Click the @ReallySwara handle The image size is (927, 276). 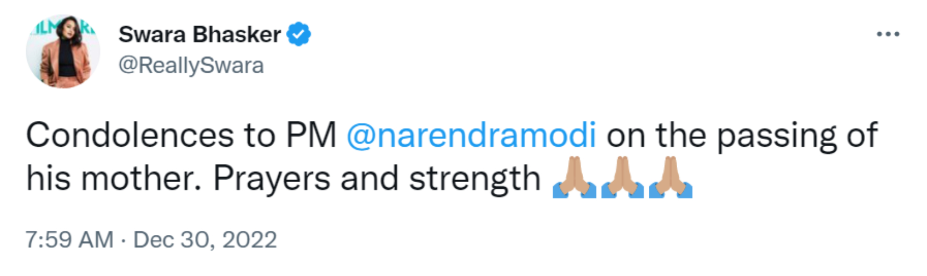[x=191, y=65]
